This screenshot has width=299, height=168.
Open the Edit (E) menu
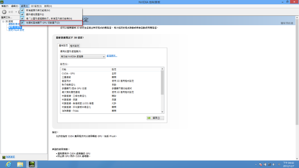coord(14,6)
